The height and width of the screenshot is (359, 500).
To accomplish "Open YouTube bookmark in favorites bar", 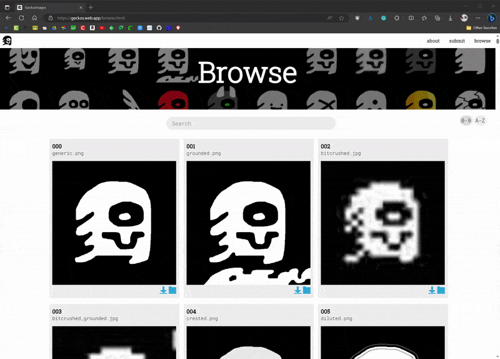I will 102,28.
